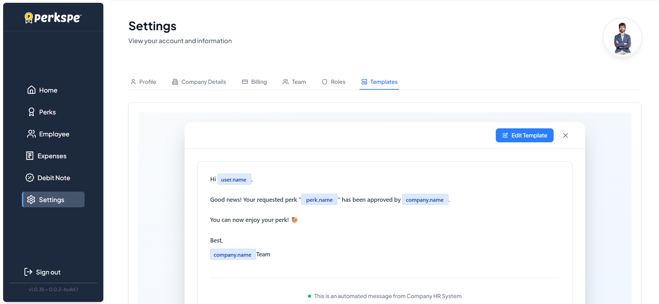Click the perk.name placeholder chip
Image resolution: width=659 pixels, height=304 pixels.
pyautogui.click(x=319, y=200)
